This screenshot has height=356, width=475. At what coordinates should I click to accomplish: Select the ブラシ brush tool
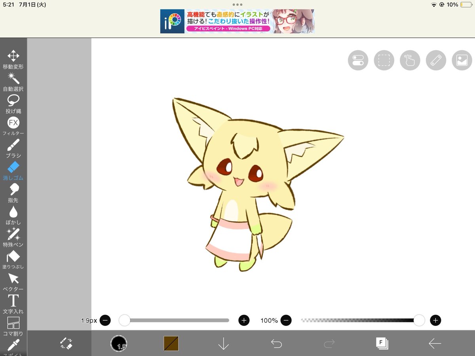tap(13, 148)
